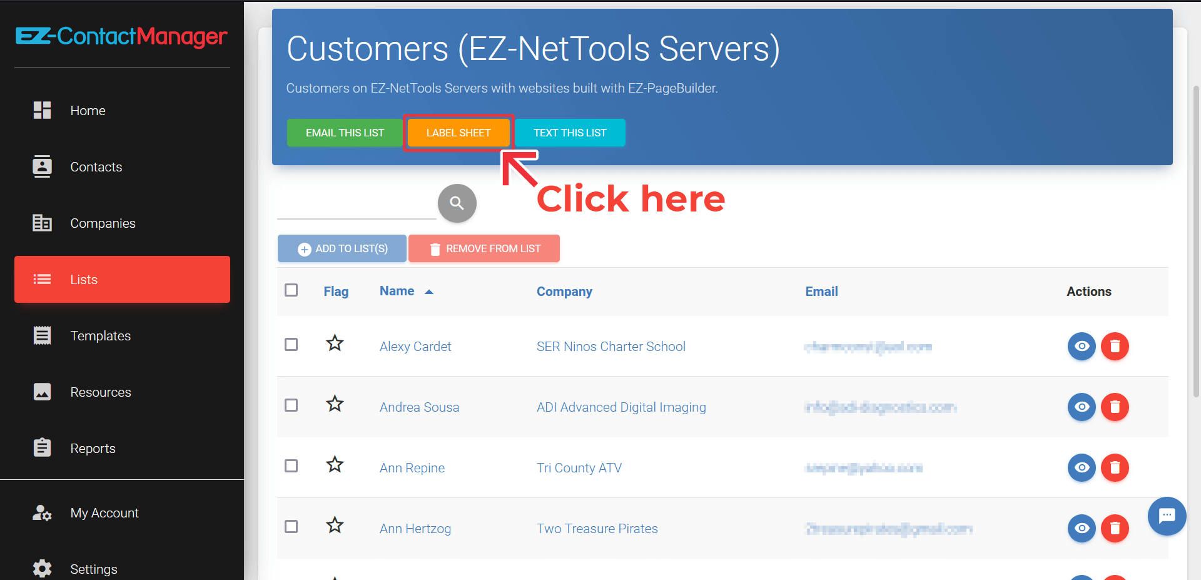Sort the table by Company
This screenshot has height=580, width=1201.
click(x=564, y=292)
